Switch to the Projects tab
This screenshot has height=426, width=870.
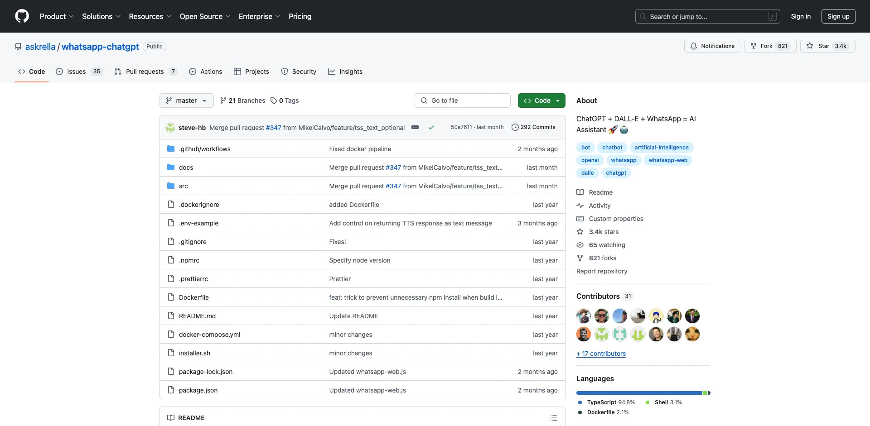(251, 72)
